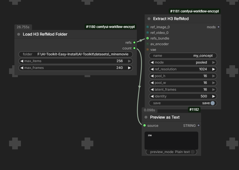Select previous mode option
This screenshot has height=170, width=239.
tap(152, 62)
